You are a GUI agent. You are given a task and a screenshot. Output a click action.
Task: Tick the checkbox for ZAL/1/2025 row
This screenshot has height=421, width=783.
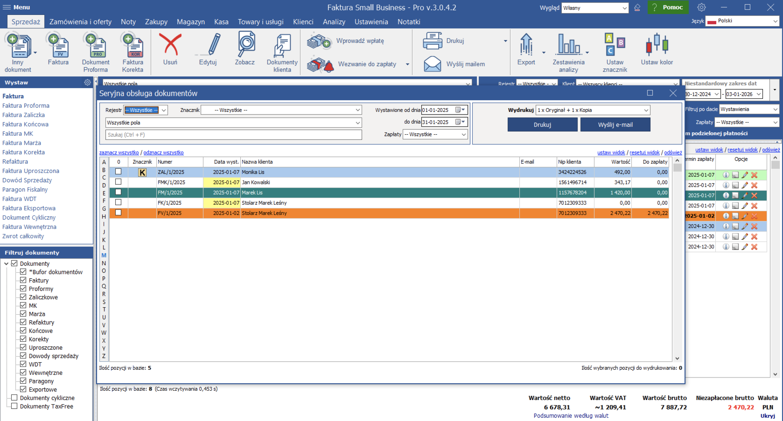[x=118, y=172]
